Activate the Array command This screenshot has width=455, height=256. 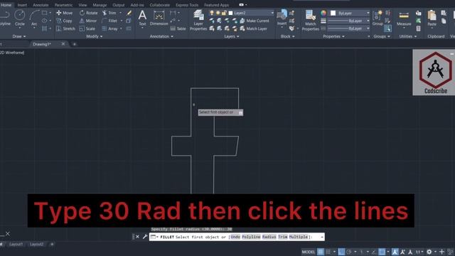109,28
